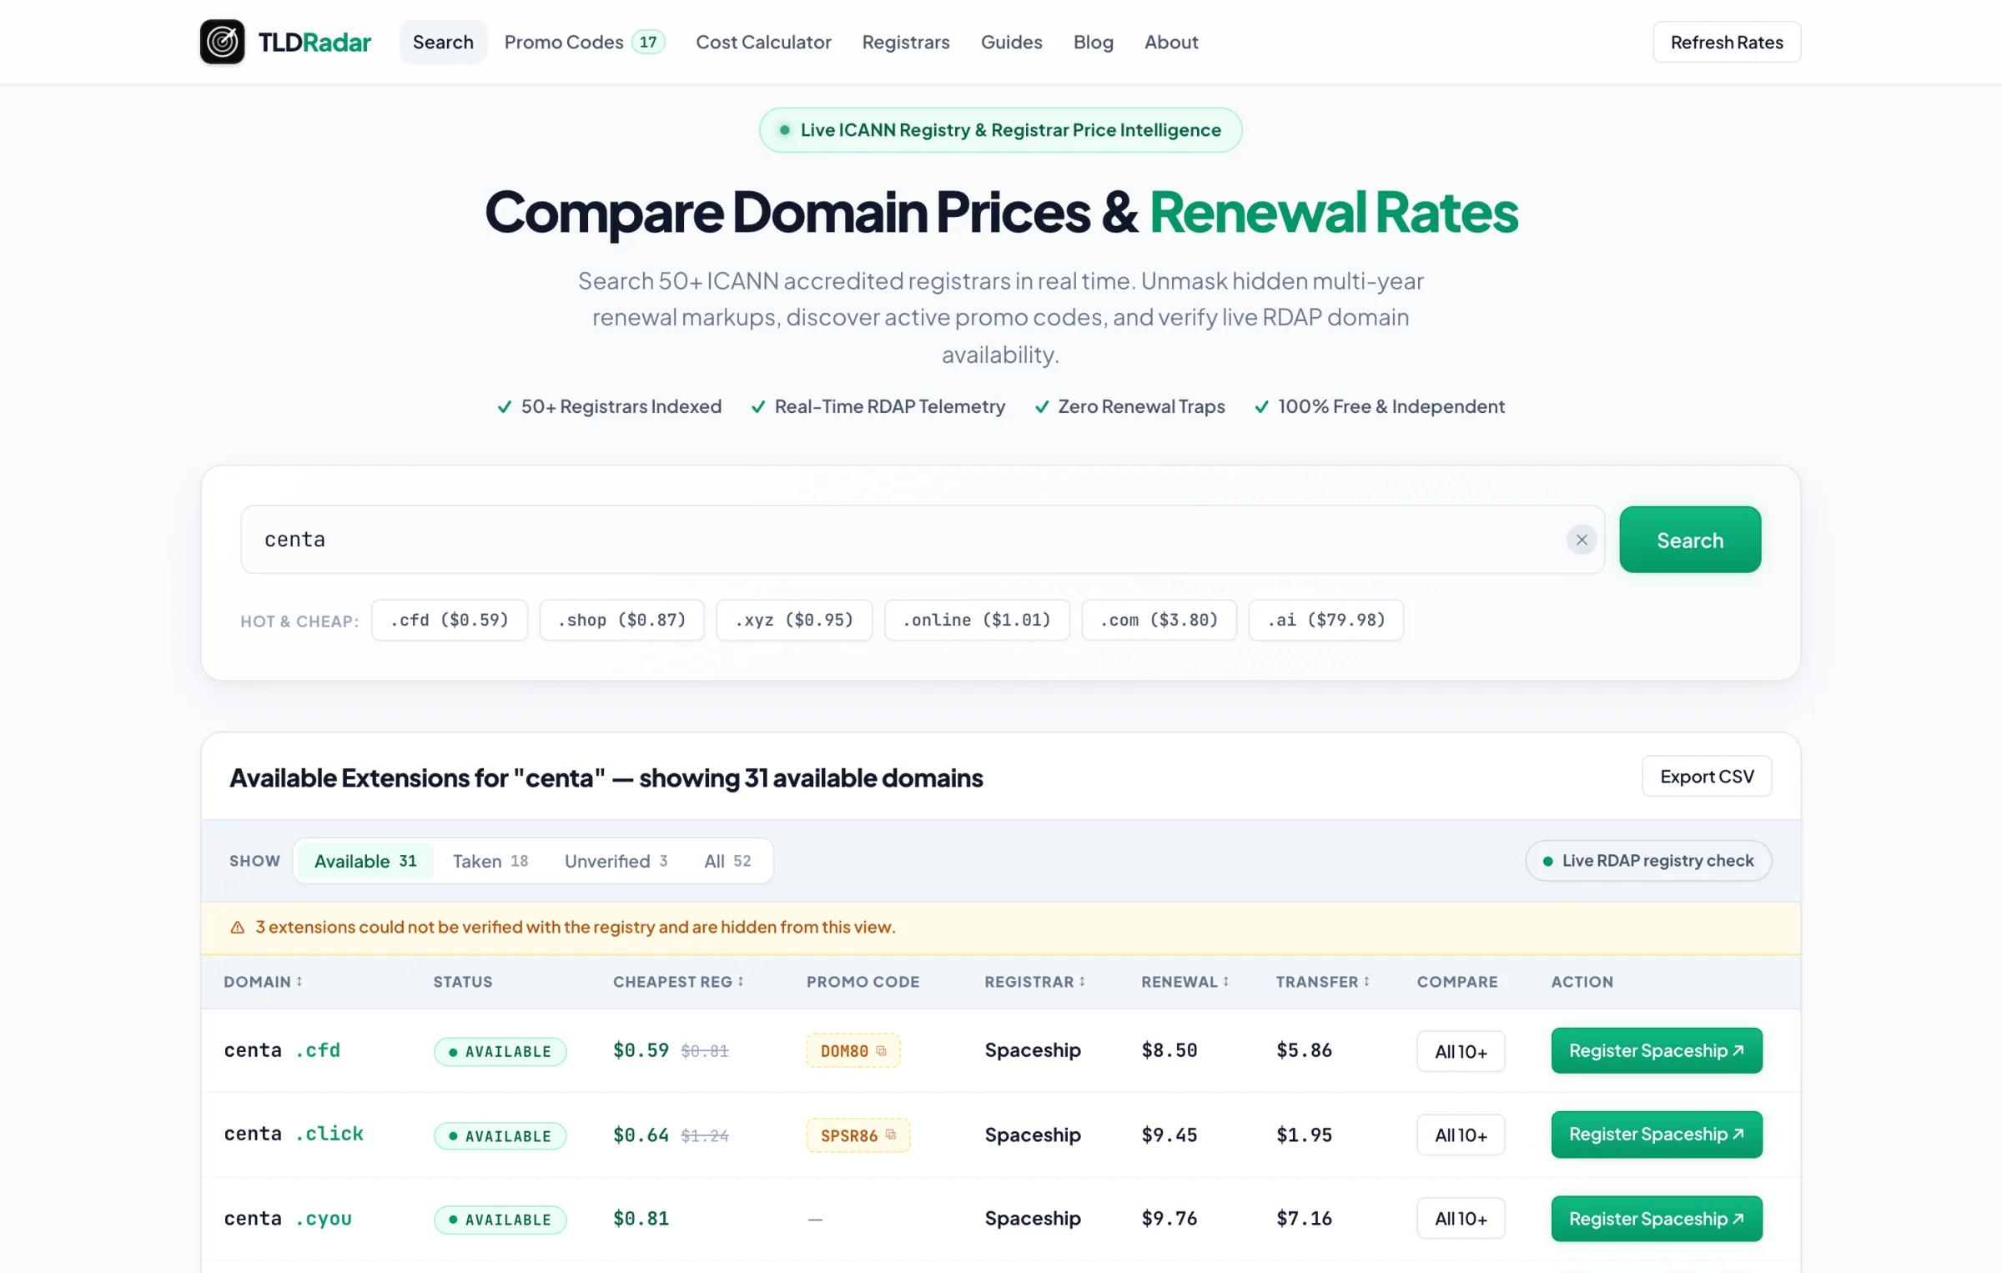Open All 10+ comparison for centa.cfd
This screenshot has height=1273, width=2002.
(1461, 1051)
